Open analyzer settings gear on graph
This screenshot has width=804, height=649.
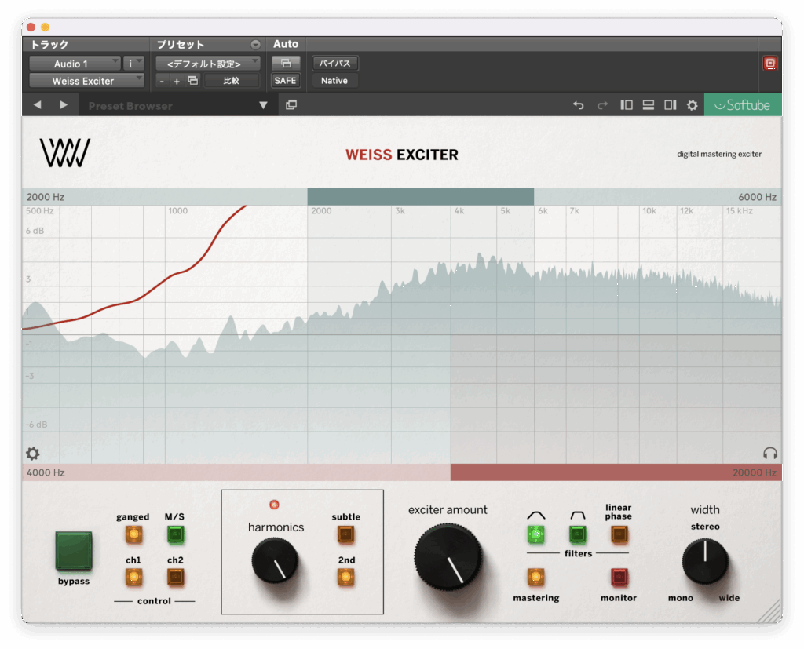pyautogui.click(x=33, y=453)
